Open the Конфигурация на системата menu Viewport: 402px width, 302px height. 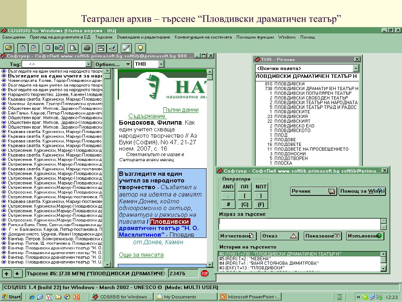[203, 37]
